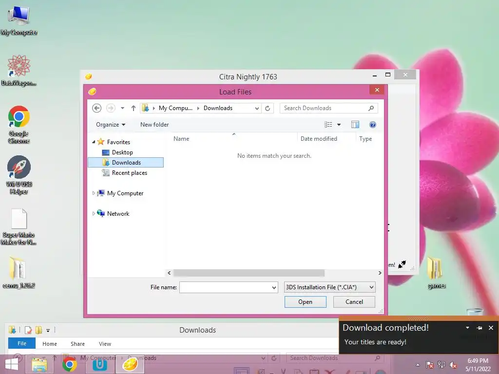
Task: Go back with the dialog's back arrow
Action: pos(97,108)
